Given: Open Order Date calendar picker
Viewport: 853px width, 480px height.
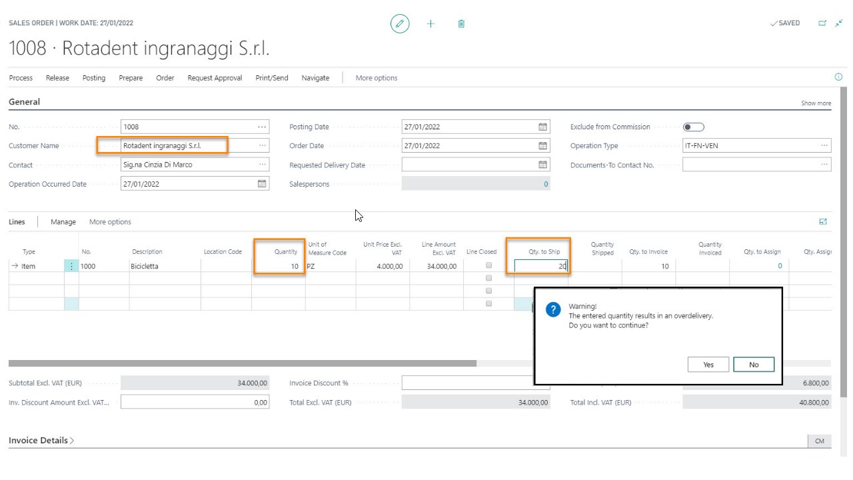Looking at the screenshot, I should 543,146.
